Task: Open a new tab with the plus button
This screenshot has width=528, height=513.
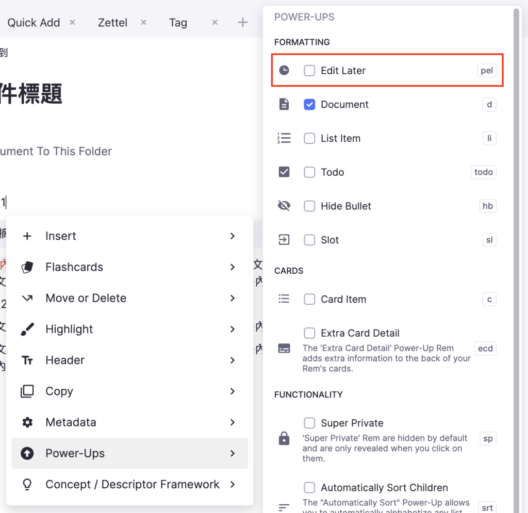Action: click(243, 22)
